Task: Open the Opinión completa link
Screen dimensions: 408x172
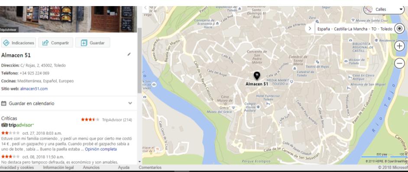Action: [100, 149]
